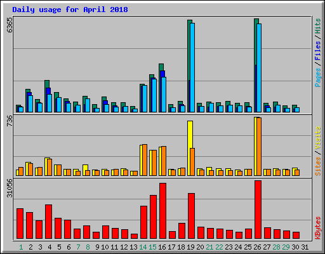This screenshot has width=325, height=254.
Task: Click the 31056 KBytes axis value
Action: pyautogui.click(x=10, y=188)
